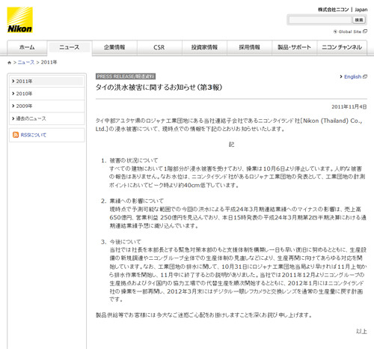Screen dimensions: 374x349
Task: Click the 2011年 breadcrumb text
Action: tap(49, 62)
